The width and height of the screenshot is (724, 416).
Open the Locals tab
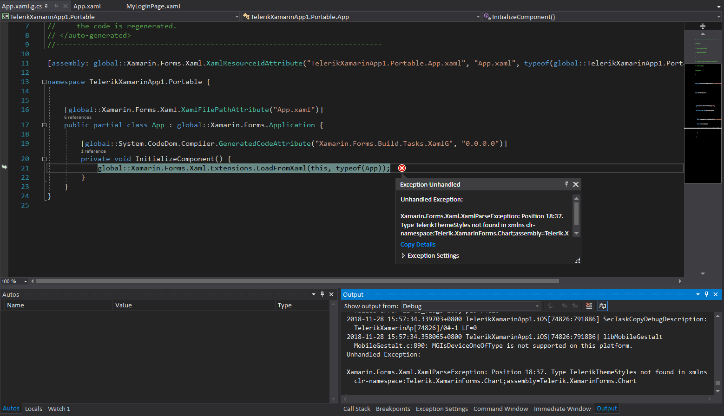point(33,409)
